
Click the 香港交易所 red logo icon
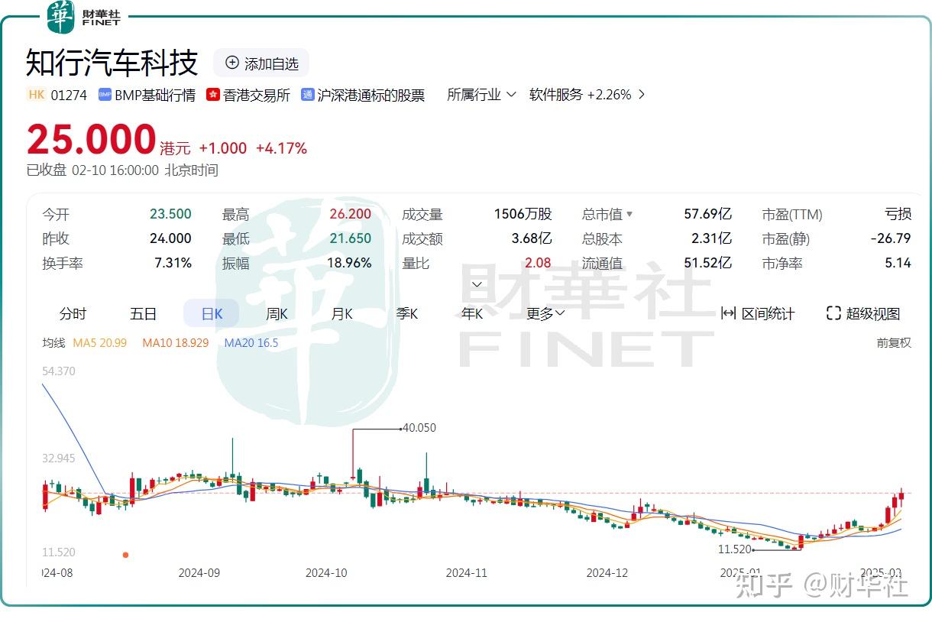tap(213, 95)
